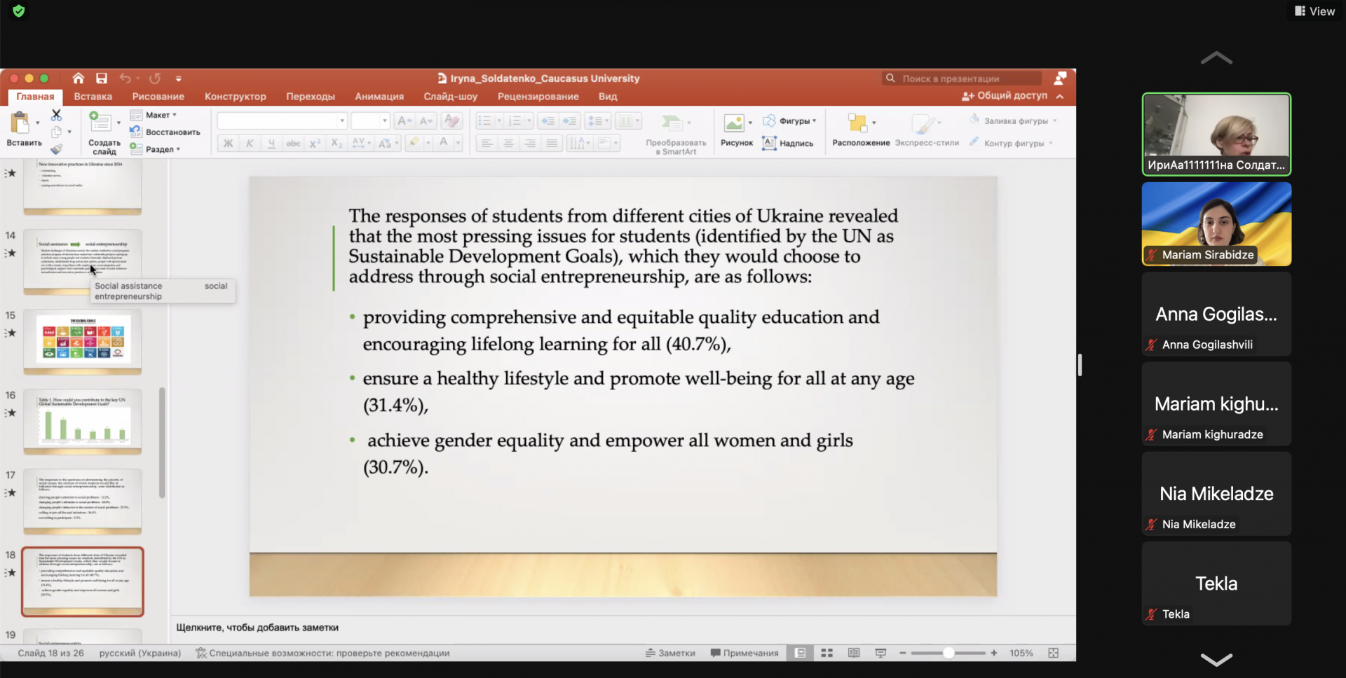Toggle bold Ж formatting

(x=228, y=144)
